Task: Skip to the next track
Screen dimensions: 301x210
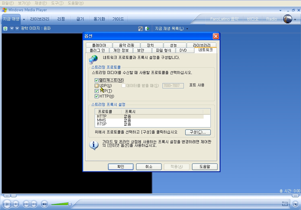Action: tap(34, 204)
